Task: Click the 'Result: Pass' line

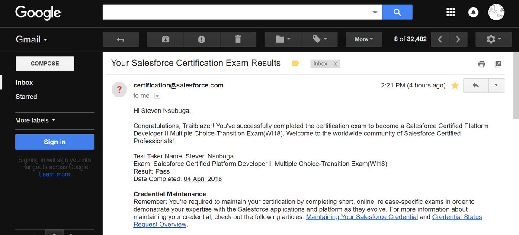Action: click(151, 171)
